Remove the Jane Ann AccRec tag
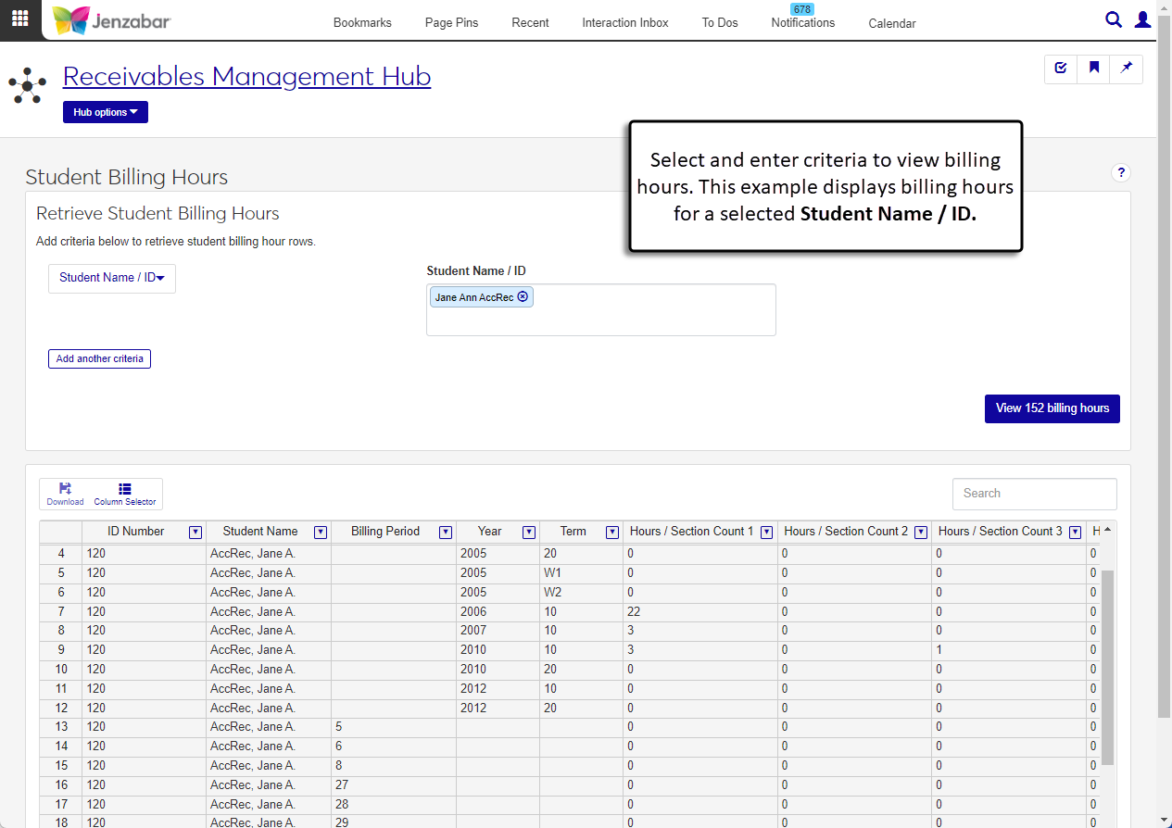Screen dimensions: 1172x828 click(523, 296)
